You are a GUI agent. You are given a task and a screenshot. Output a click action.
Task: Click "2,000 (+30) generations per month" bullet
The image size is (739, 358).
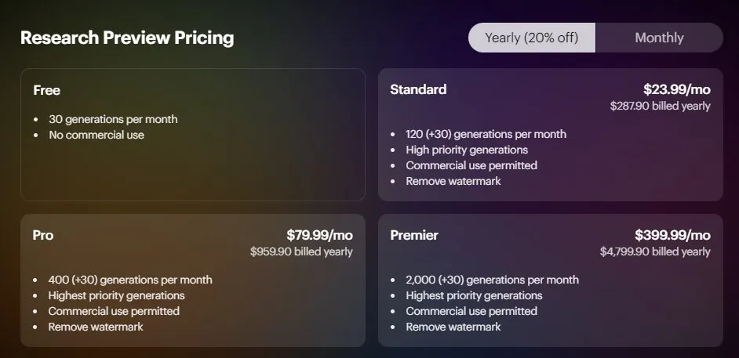coord(492,280)
